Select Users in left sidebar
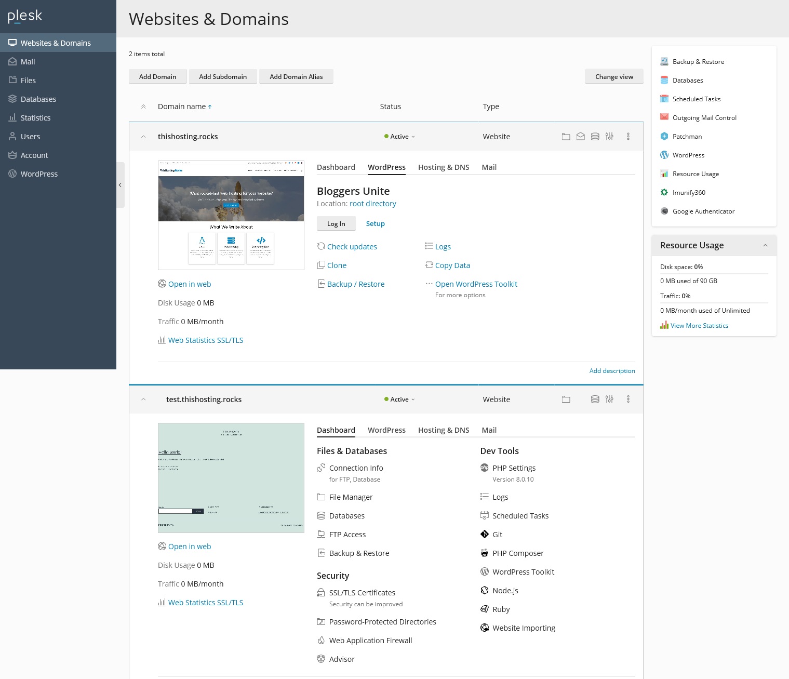 coord(58,137)
